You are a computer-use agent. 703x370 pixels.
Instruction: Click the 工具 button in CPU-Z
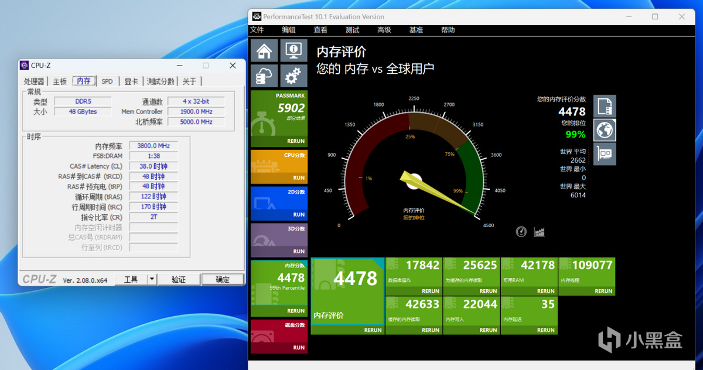click(x=131, y=280)
